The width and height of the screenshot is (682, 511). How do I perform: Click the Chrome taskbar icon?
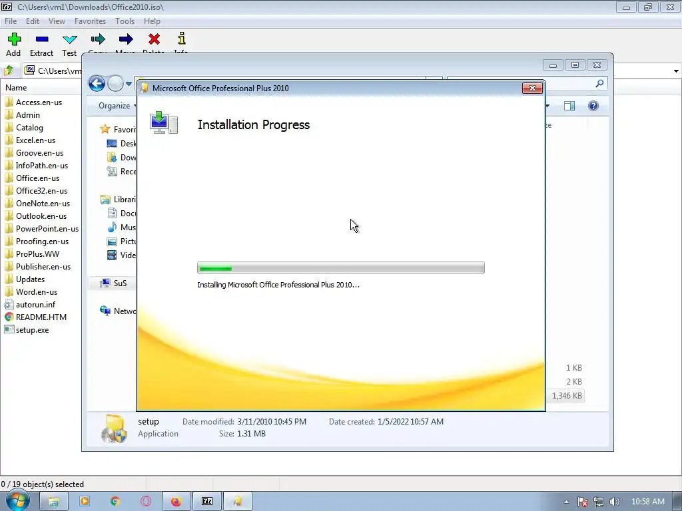pos(115,502)
